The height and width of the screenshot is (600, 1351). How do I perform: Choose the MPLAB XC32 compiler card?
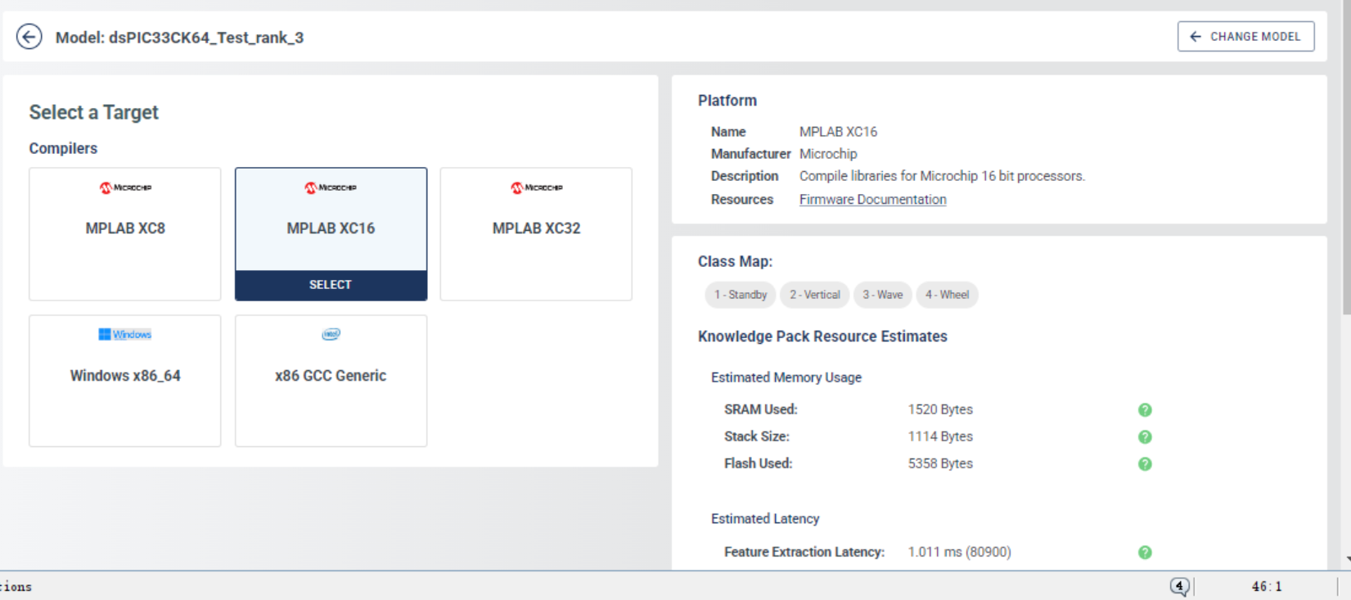point(536,234)
